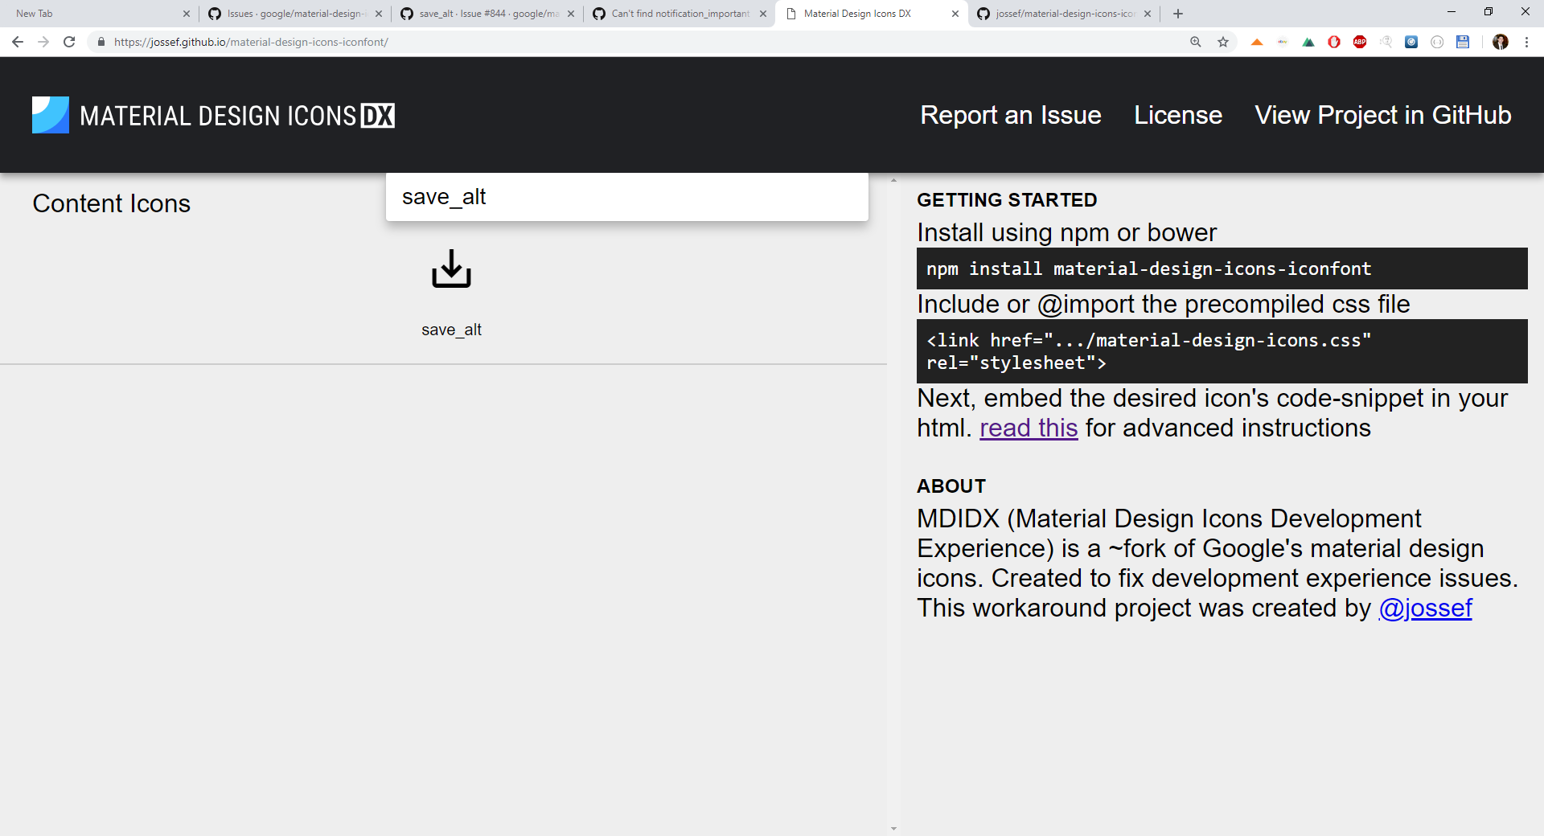The height and width of the screenshot is (836, 1544).
Task: Click the zoom magnifier icon in address bar
Action: pyautogui.click(x=1196, y=42)
